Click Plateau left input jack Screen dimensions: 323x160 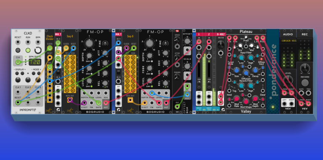coord(229,38)
